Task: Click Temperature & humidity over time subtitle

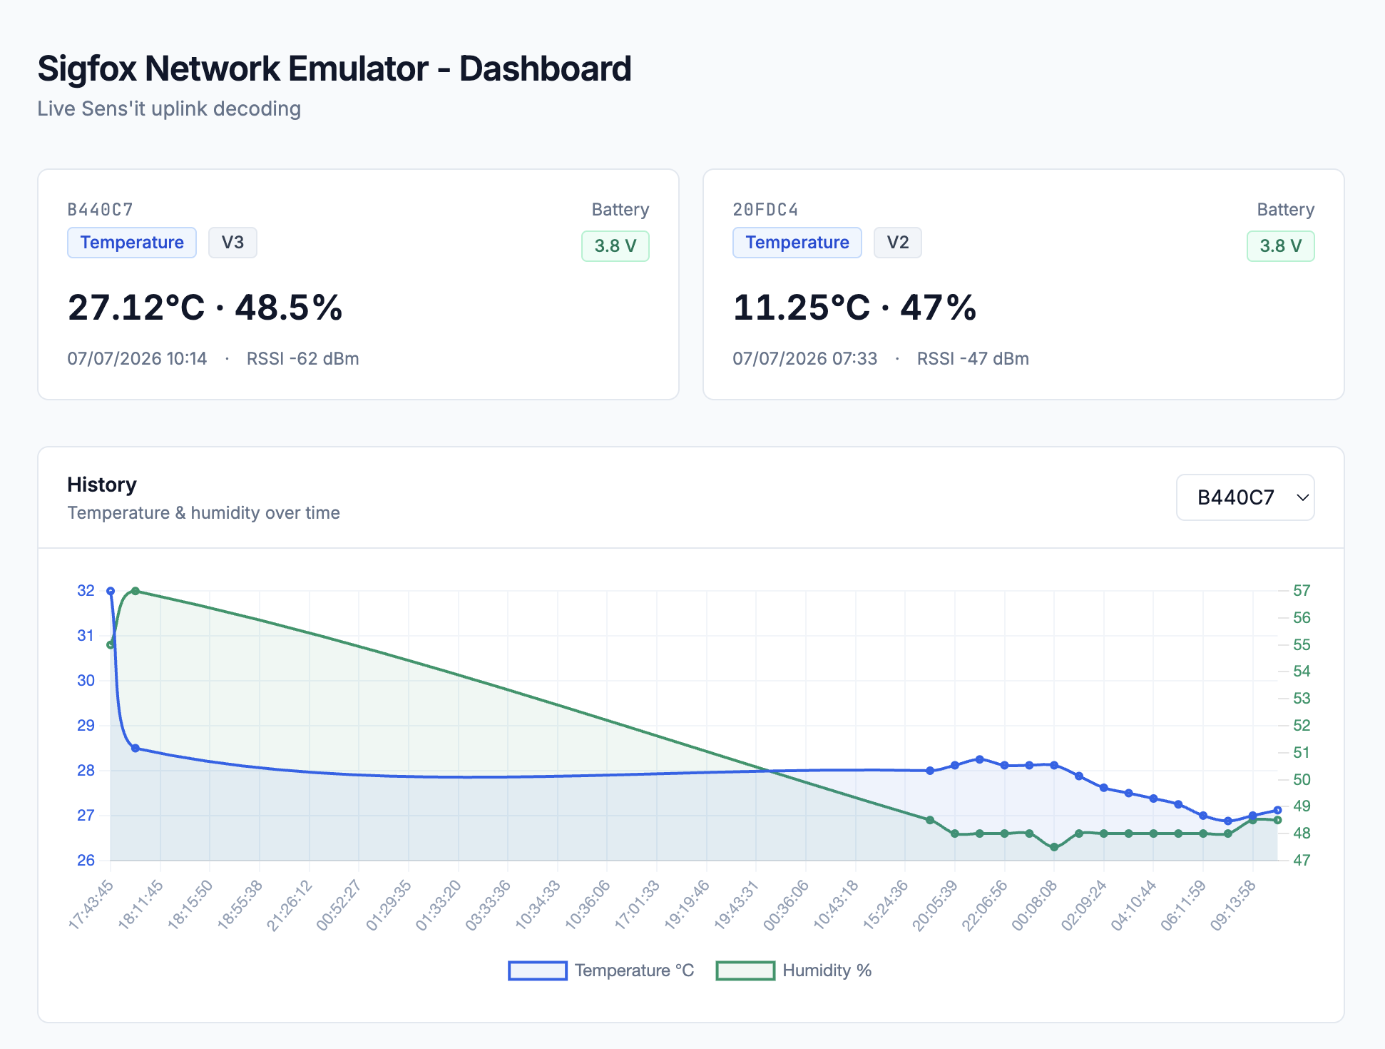Action: [x=203, y=513]
